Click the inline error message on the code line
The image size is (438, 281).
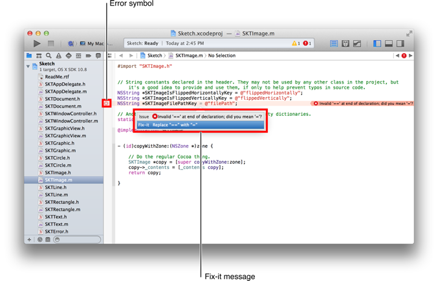click(x=363, y=104)
